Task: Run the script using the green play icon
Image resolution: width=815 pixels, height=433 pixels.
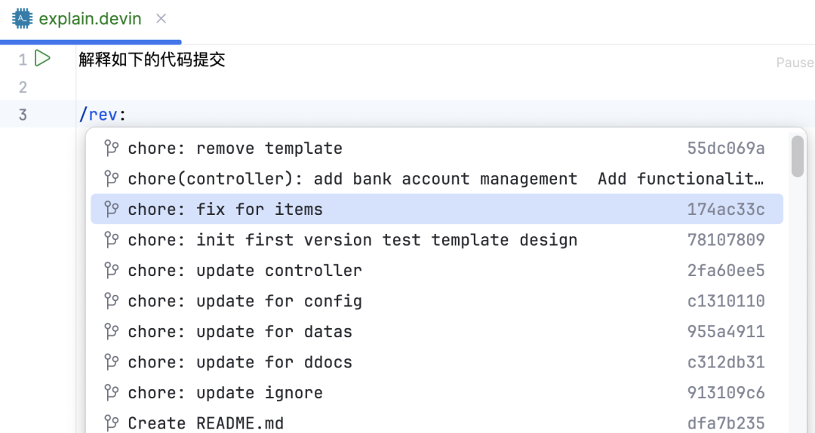Action: click(42, 58)
